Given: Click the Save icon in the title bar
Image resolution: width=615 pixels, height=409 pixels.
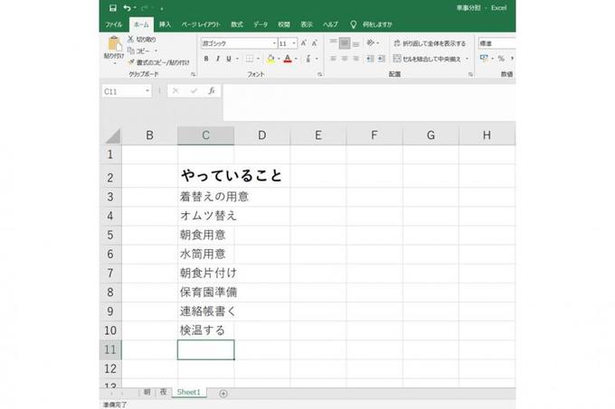Looking at the screenshot, I should point(112,8).
